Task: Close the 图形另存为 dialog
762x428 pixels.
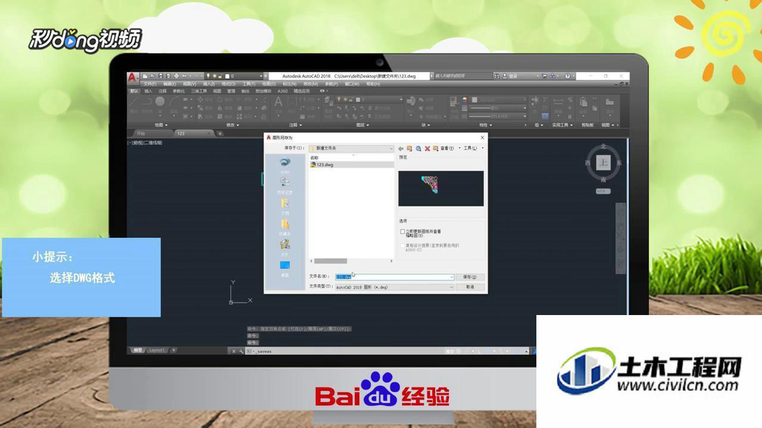Action: pos(482,138)
